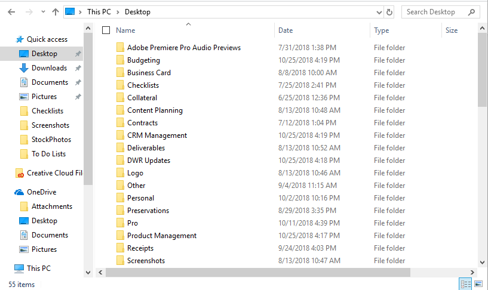Screen dimensions: 488x290
Task: Click the Other folder icon
Action: coord(120,185)
